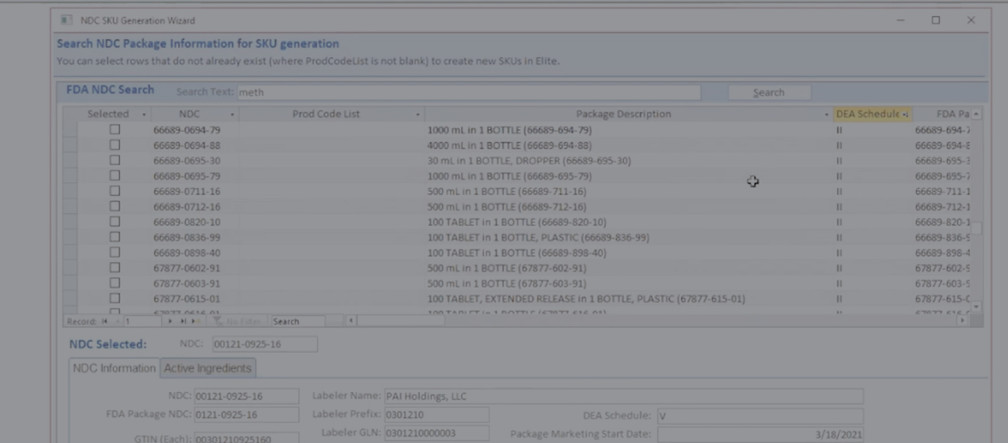Switch to the Active Ingredients tab
Image resolution: width=1008 pixels, height=443 pixels.
click(x=208, y=368)
